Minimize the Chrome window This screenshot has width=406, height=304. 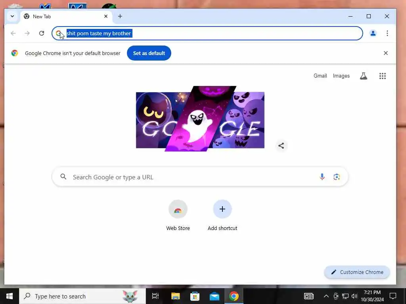[350, 16]
